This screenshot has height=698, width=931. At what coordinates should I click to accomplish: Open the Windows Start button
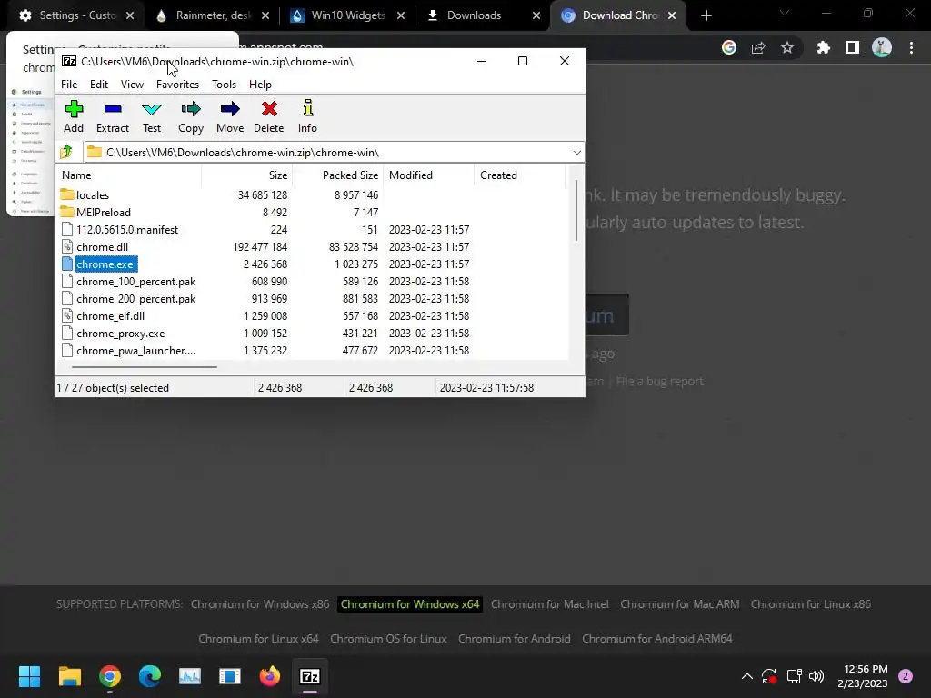click(29, 676)
